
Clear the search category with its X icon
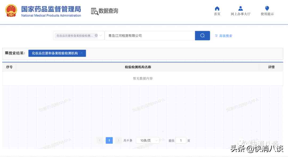(x=96, y=35)
